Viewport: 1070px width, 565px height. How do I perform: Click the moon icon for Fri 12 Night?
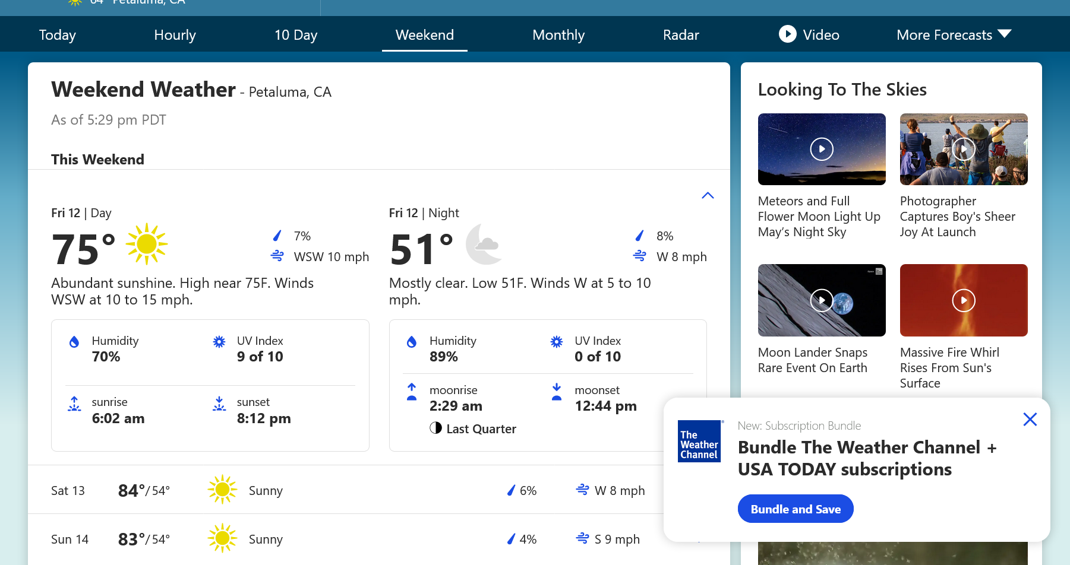point(484,244)
